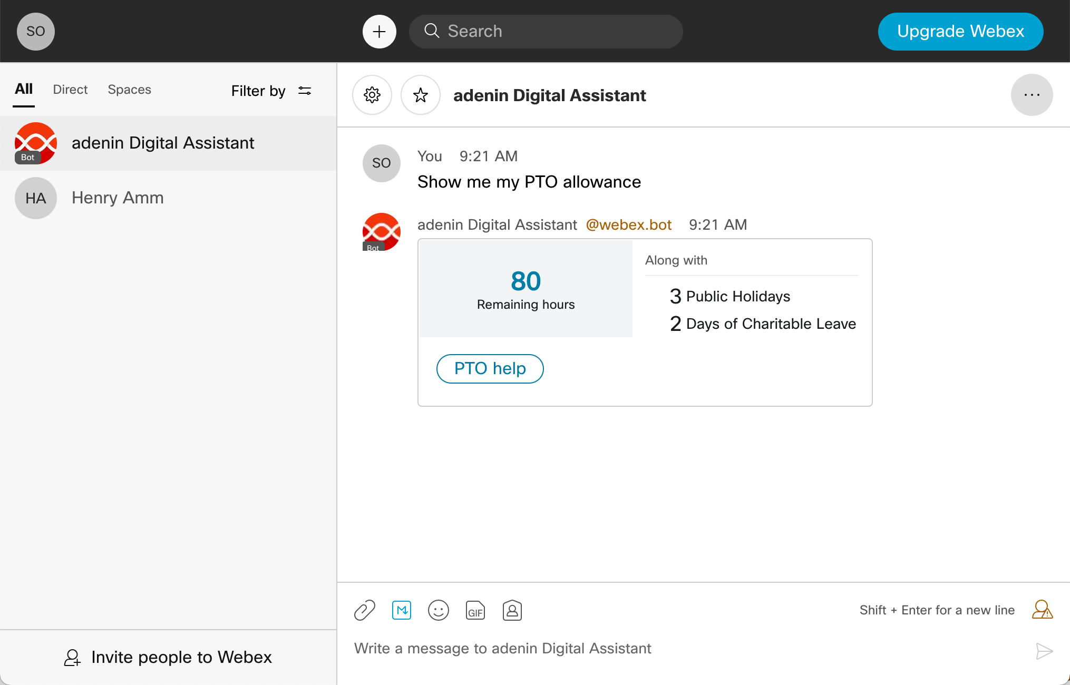Click the mention people icon
This screenshot has width=1070, height=685.
click(x=512, y=610)
